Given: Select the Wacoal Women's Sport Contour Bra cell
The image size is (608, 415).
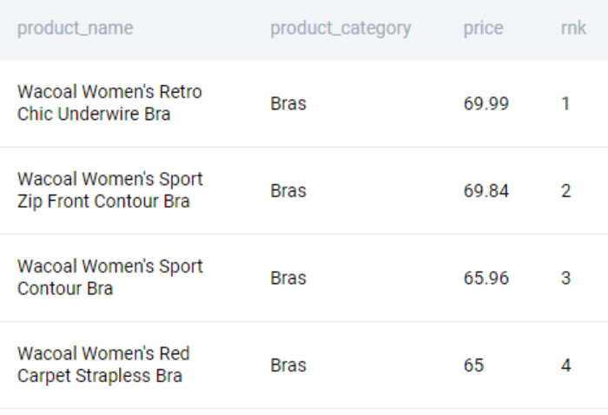Looking at the screenshot, I should 110,277.
